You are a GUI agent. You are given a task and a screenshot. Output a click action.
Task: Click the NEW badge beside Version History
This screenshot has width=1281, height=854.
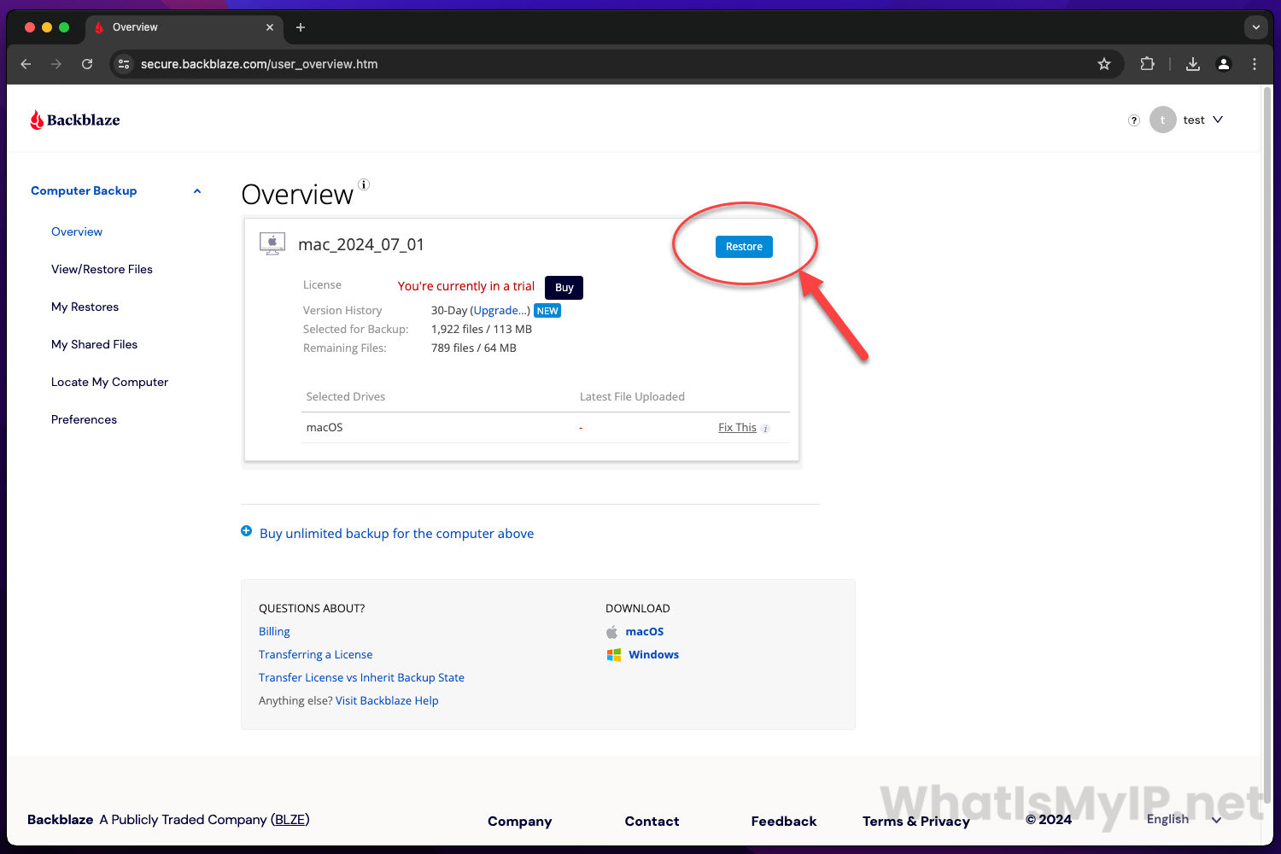547,311
